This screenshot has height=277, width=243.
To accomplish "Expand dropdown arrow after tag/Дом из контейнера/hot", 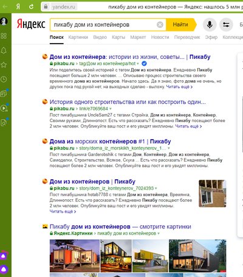I will coord(138,64).
